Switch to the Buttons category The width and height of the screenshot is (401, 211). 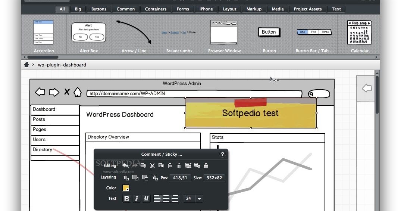tap(99, 9)
